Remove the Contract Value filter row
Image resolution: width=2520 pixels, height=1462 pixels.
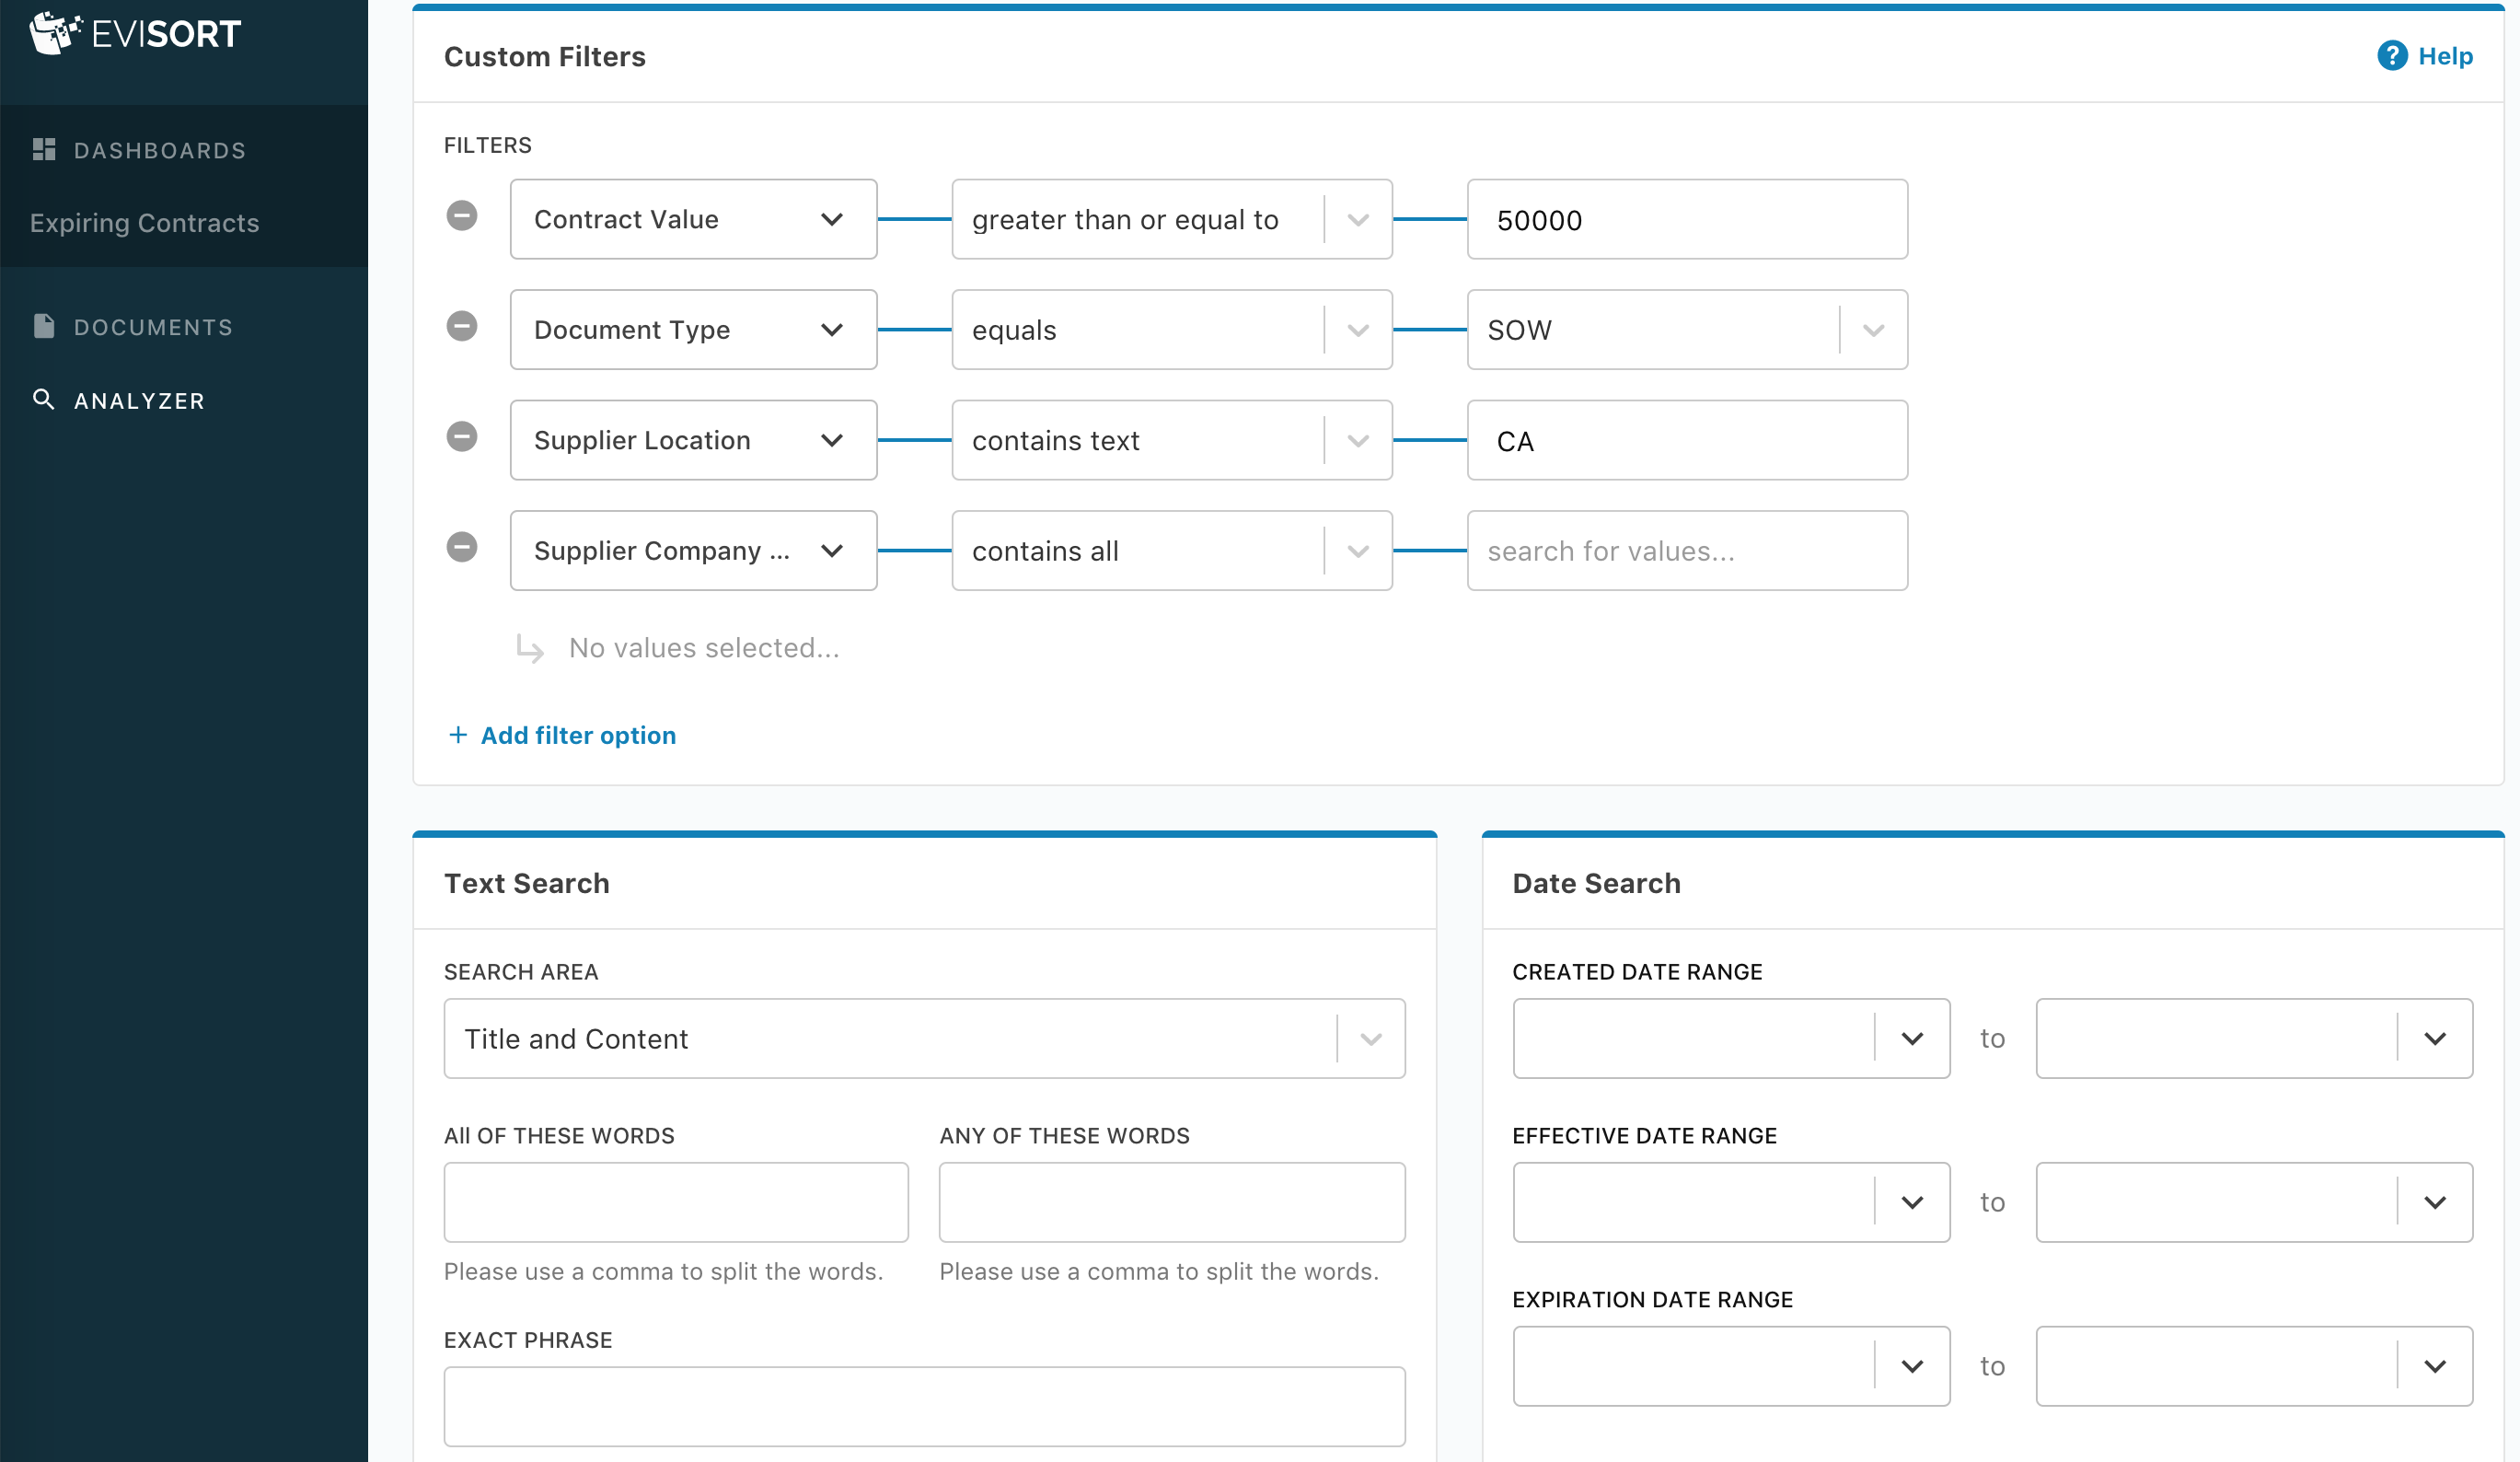[461, 216]
